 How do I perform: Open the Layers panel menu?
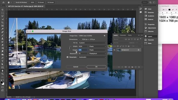coord(142,35)
